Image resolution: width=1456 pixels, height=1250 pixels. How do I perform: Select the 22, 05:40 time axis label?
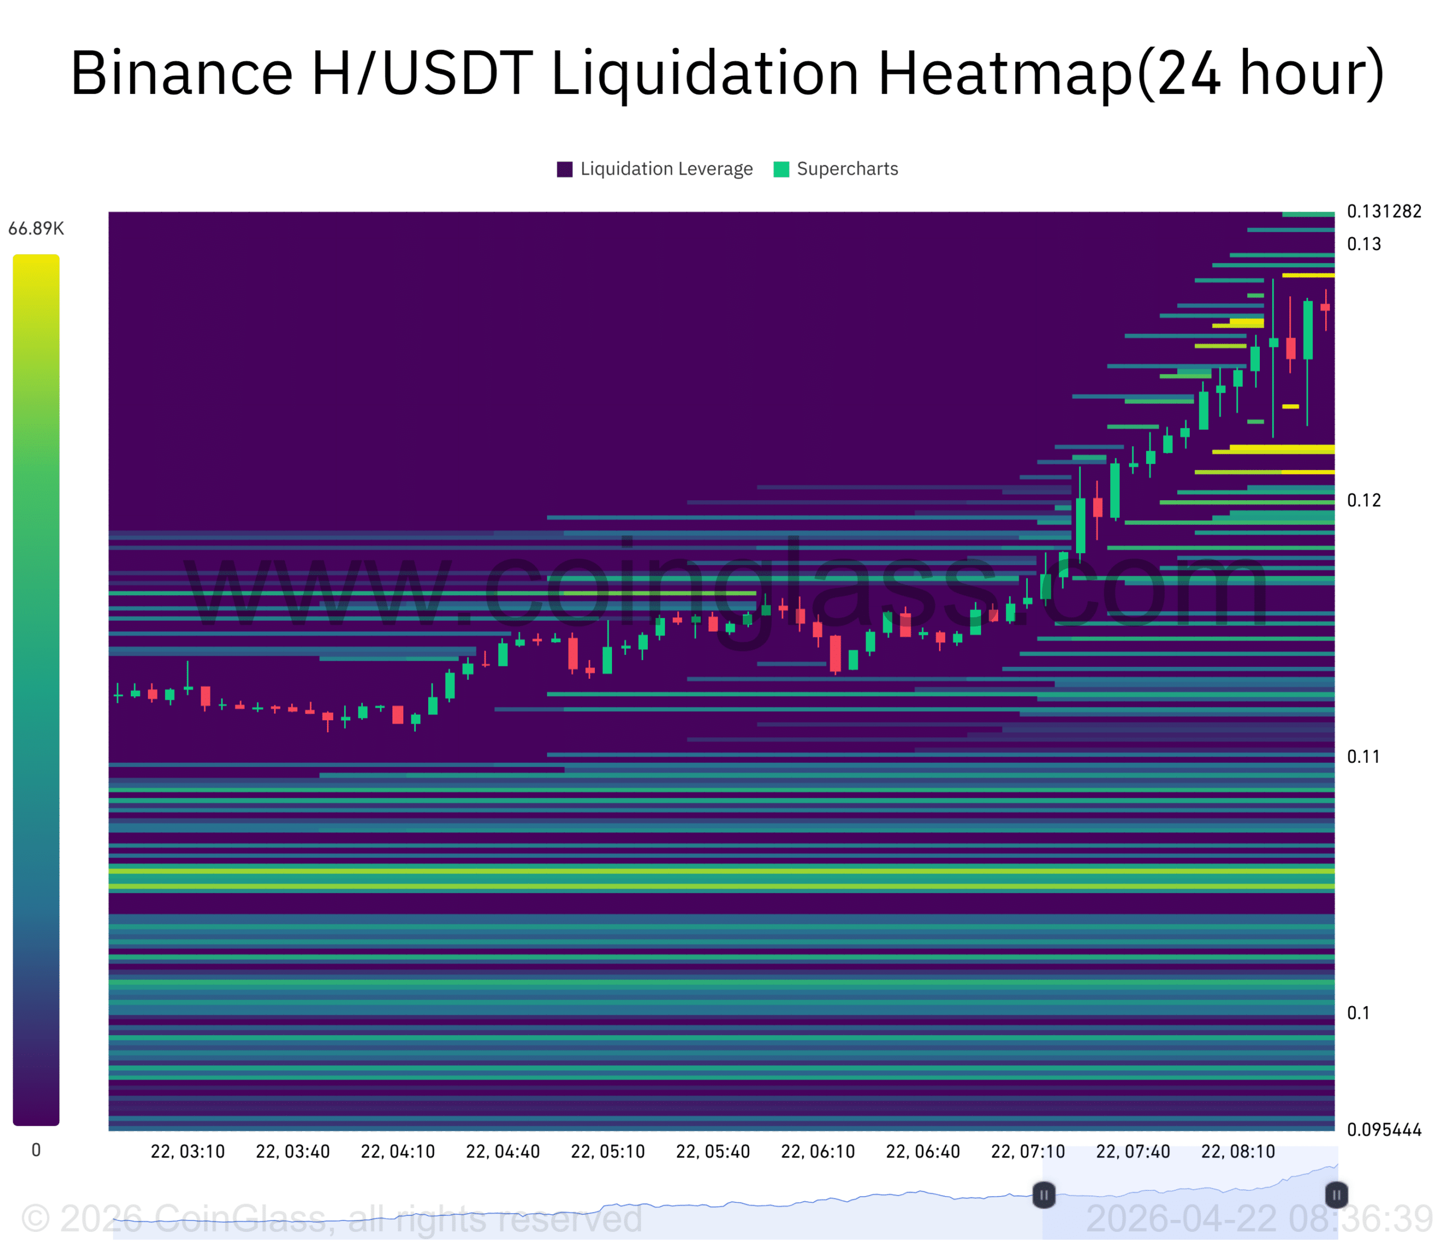click(x=713, y=1152)
